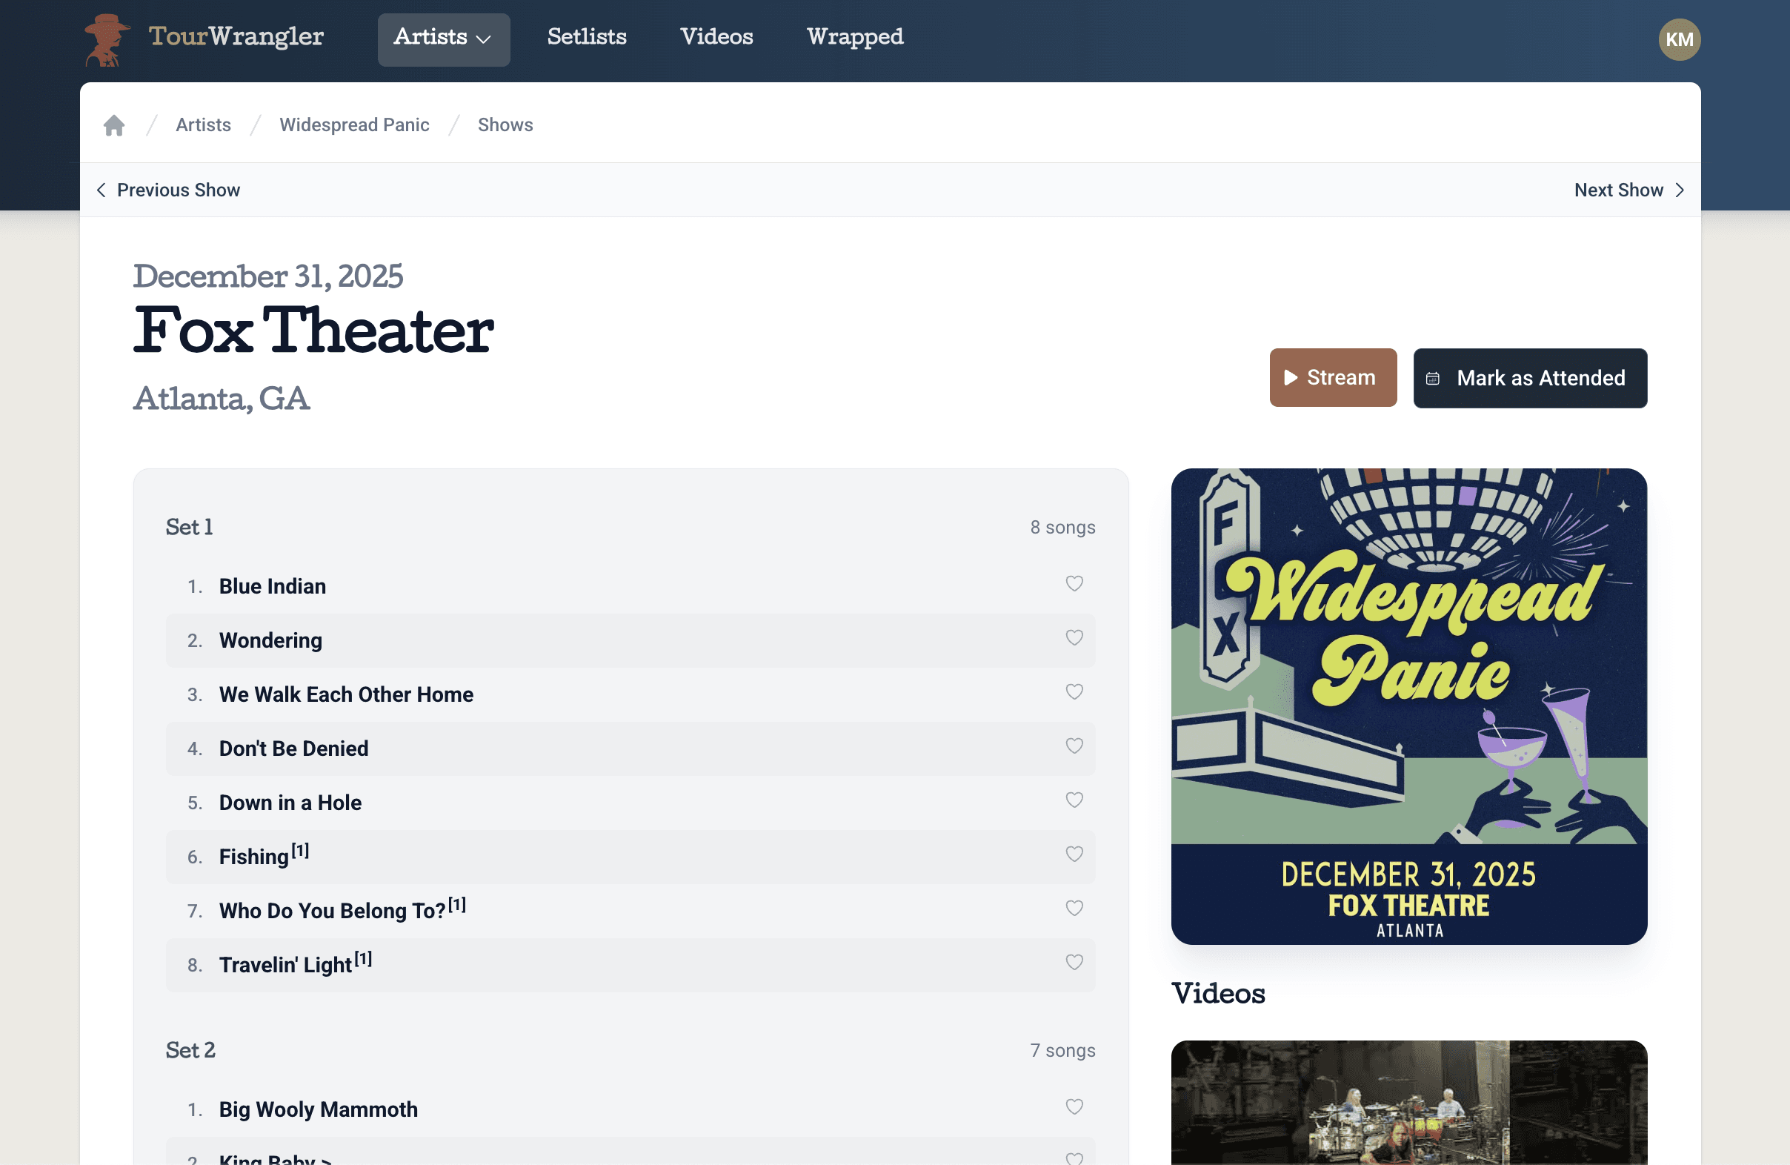Click heart icon for Down in a Hole

coord(1074,800)
